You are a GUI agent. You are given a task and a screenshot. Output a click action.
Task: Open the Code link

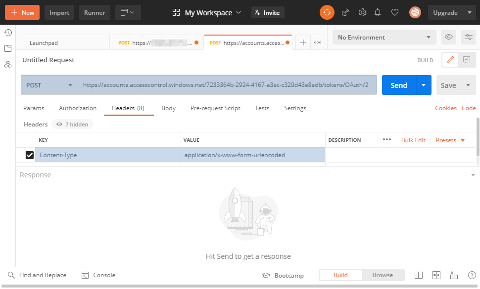tap(469, 108)
